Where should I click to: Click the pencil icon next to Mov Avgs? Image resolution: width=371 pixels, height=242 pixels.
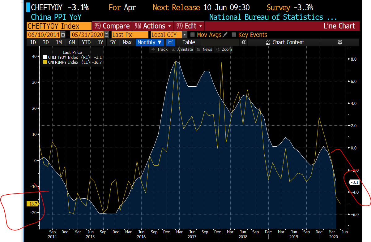point(225,35)
